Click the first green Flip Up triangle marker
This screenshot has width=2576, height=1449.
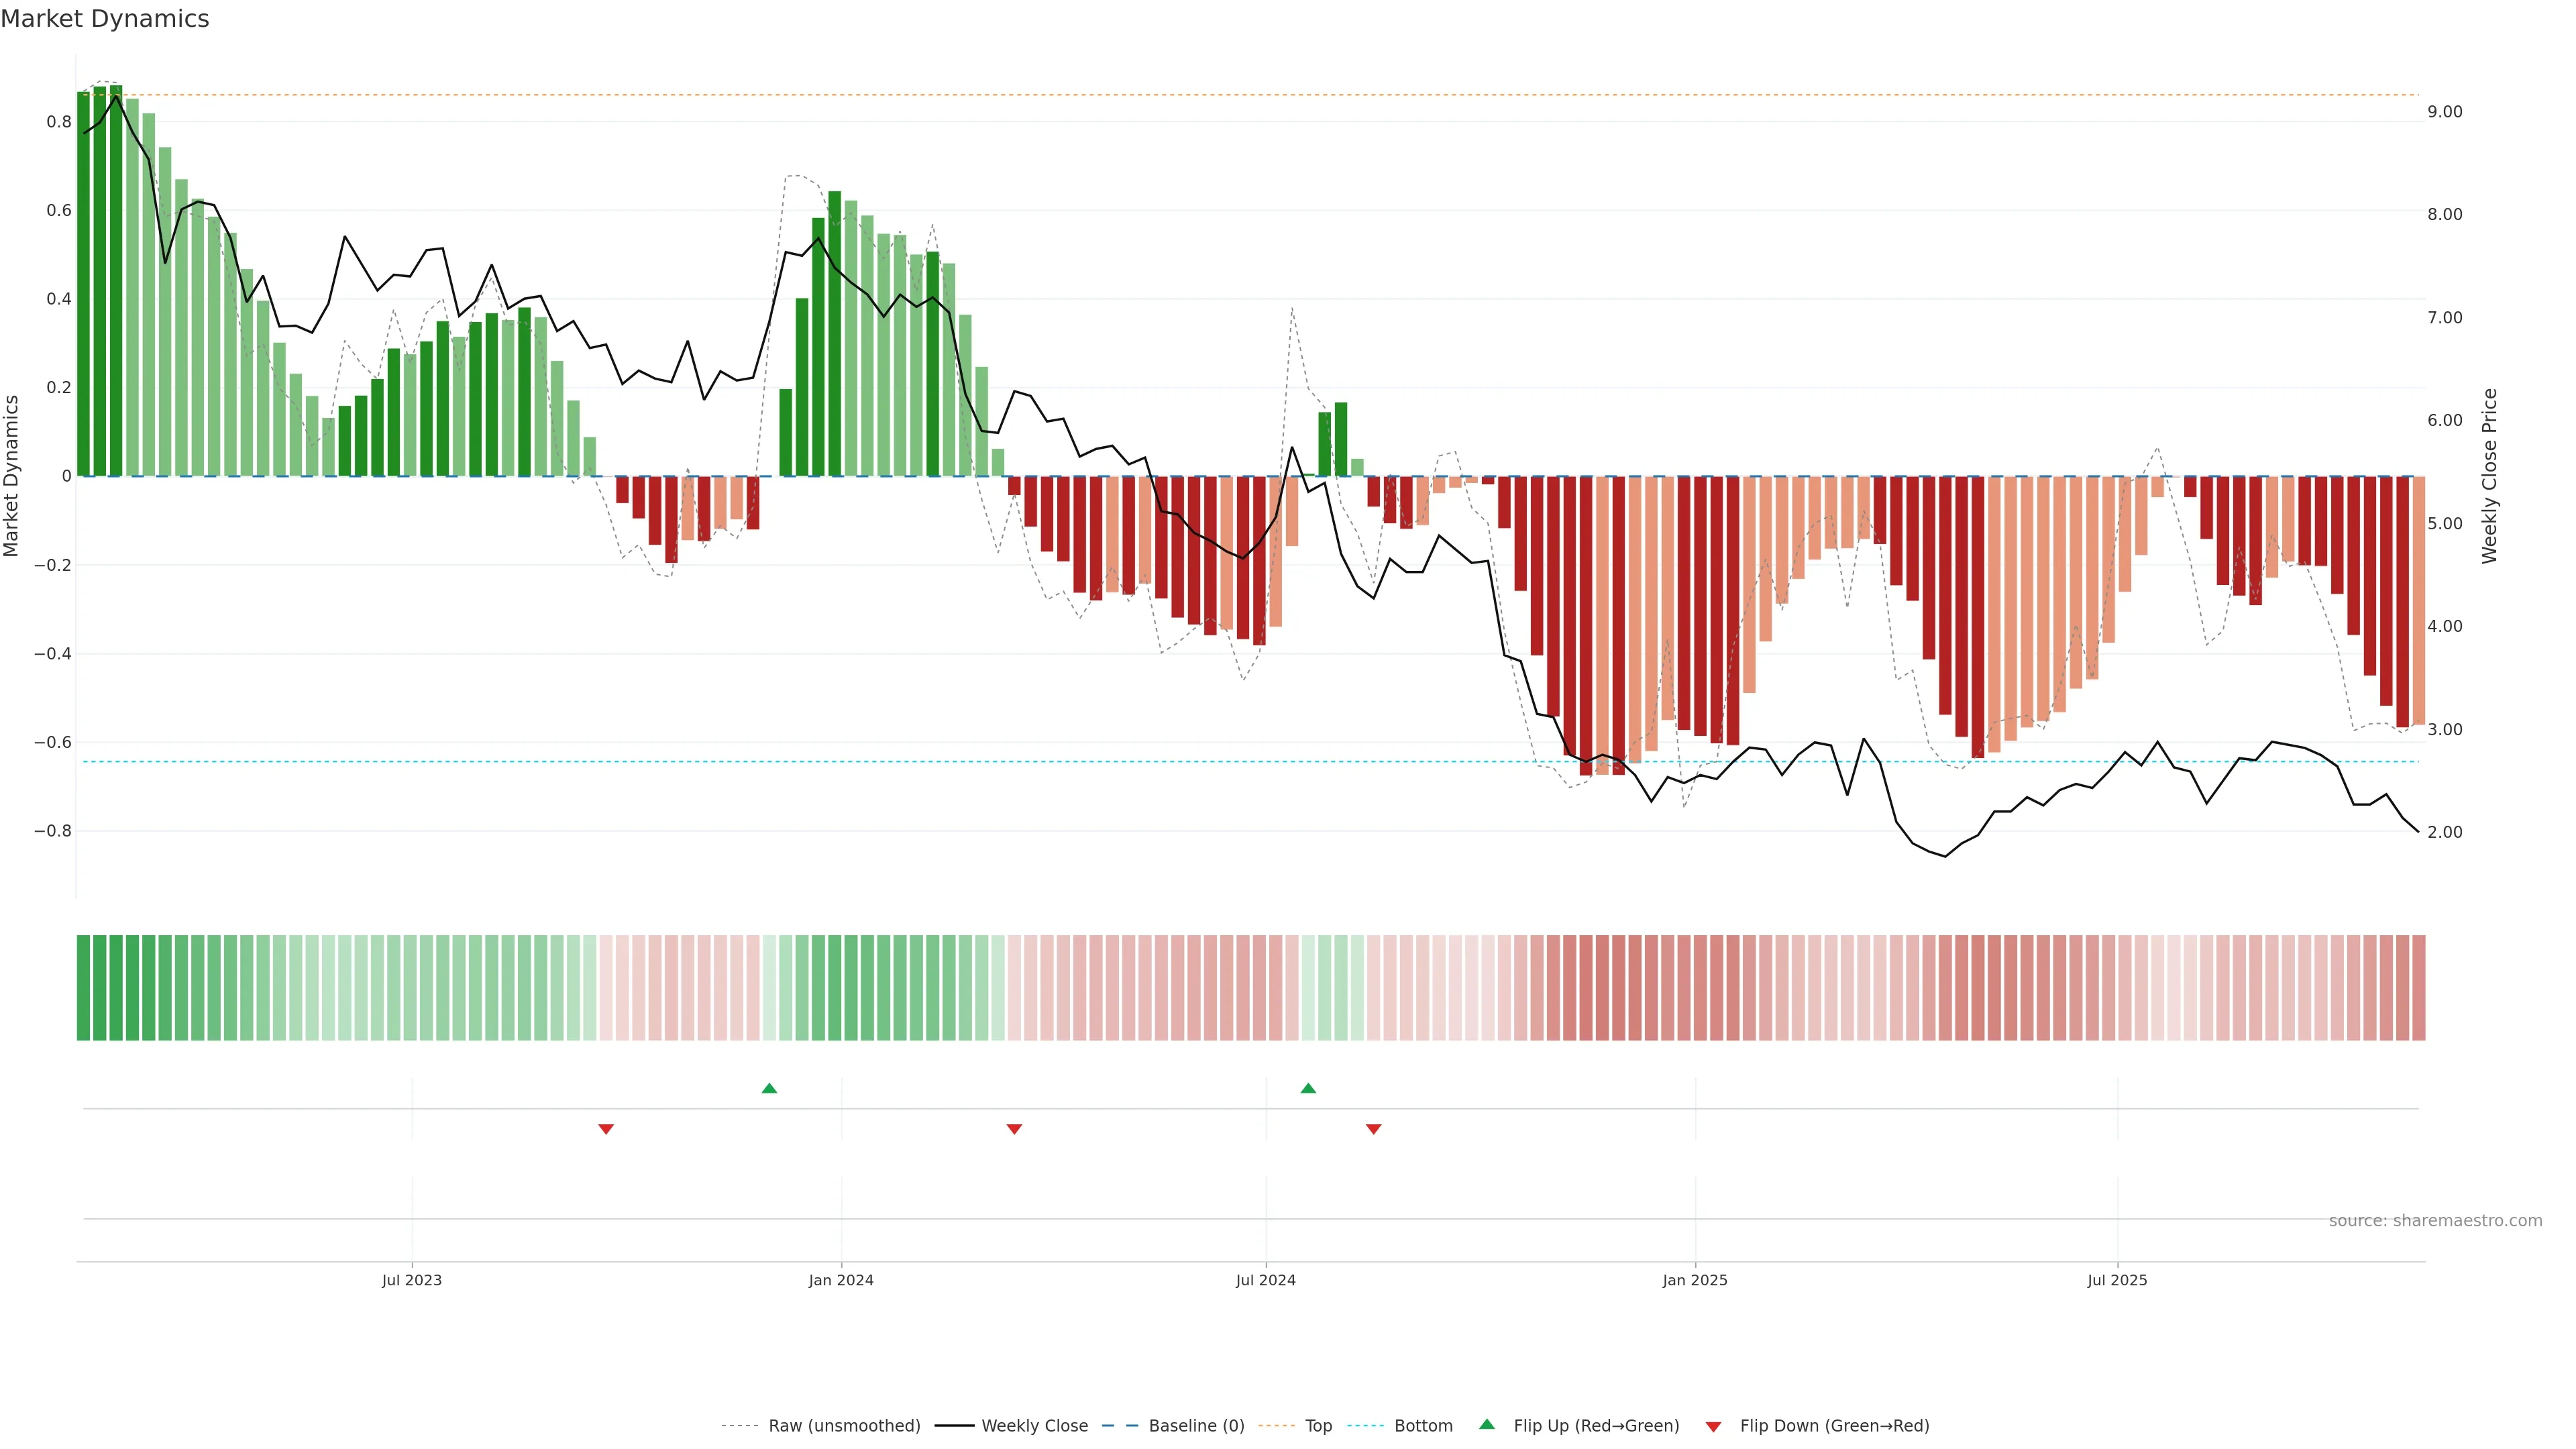coord(769,1088)
